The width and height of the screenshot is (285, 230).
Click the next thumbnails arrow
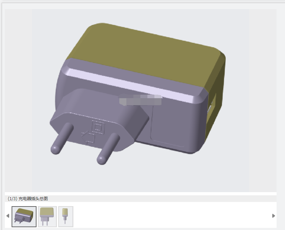tap(273, 216)
